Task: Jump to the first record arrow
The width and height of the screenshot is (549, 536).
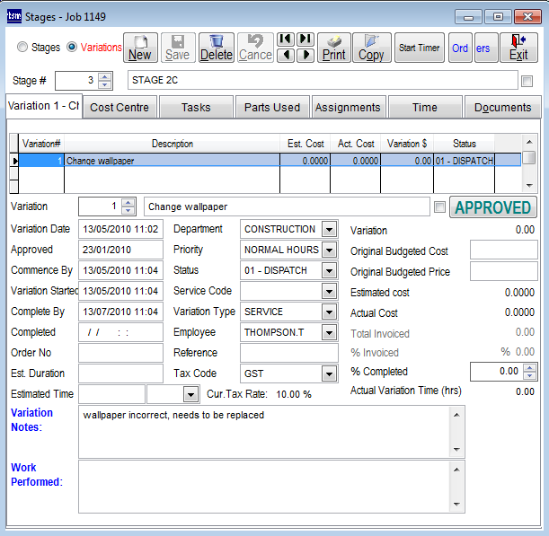Action: [x=285, y=39]
